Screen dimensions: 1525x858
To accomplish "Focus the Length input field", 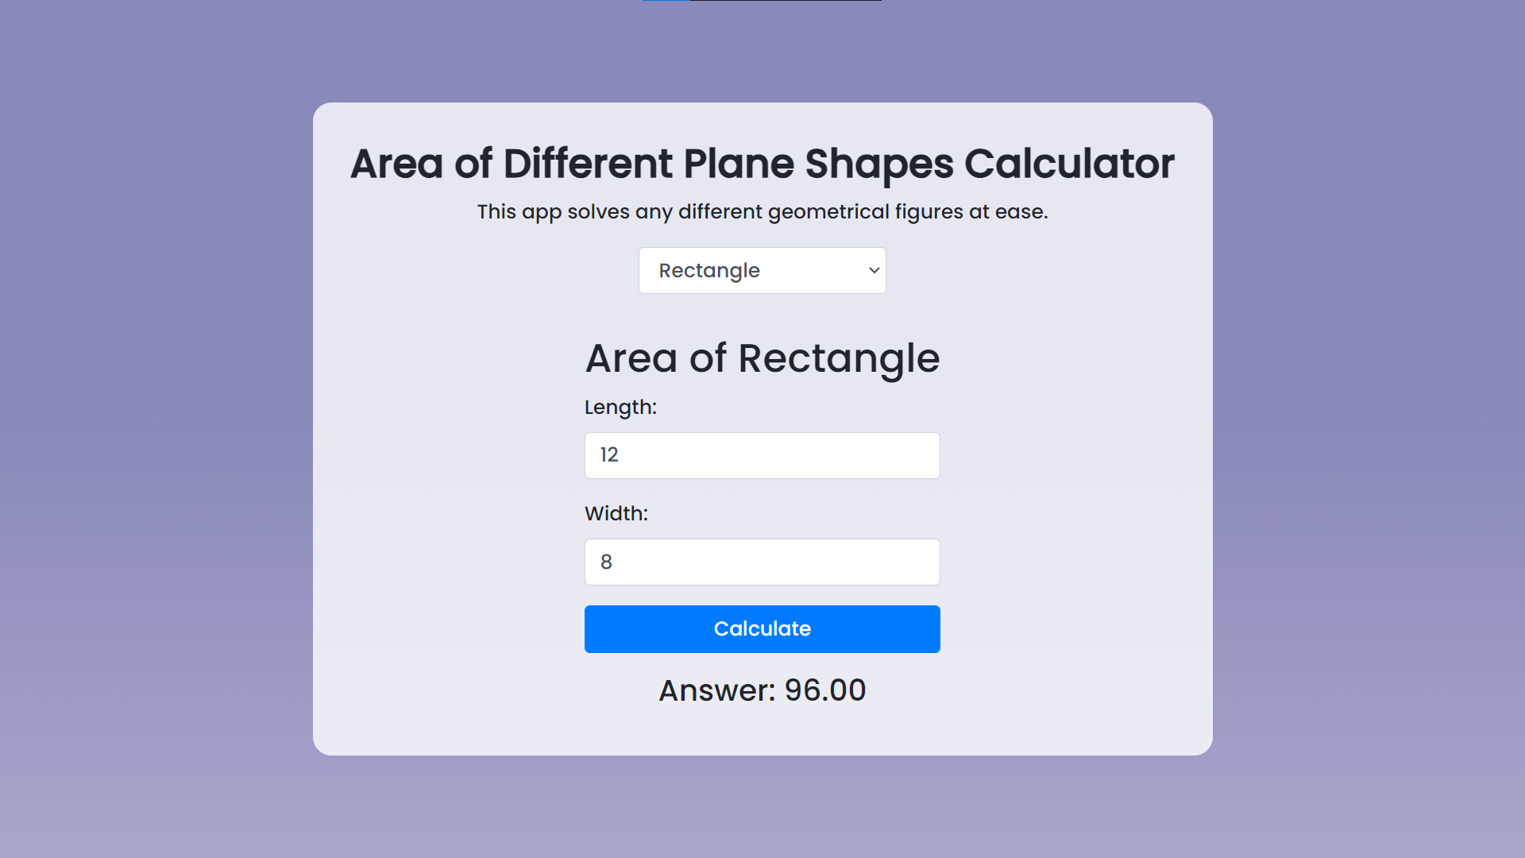I will point(762,455).
